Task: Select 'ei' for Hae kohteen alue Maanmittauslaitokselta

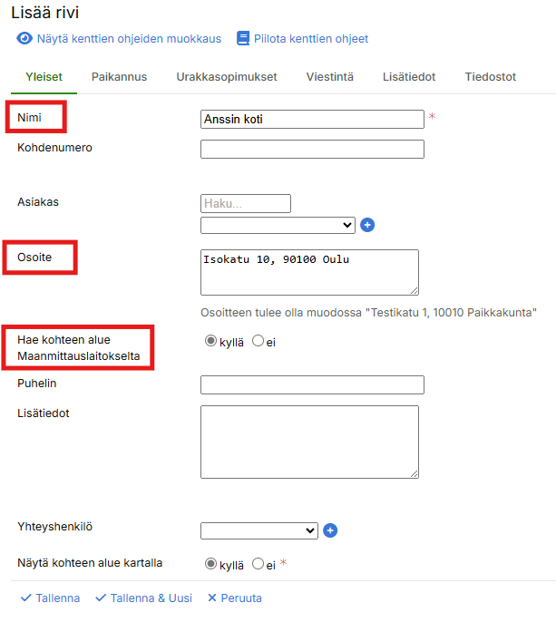Action: point(258,342)
